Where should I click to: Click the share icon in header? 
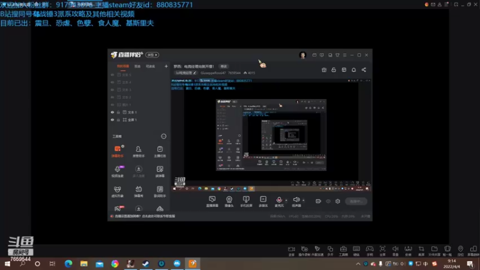pos(364,70)
